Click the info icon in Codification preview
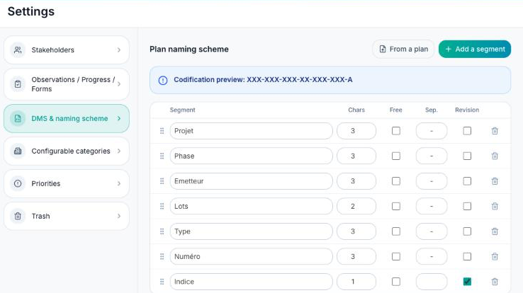The image size is (523, 293). coord(163,80)
